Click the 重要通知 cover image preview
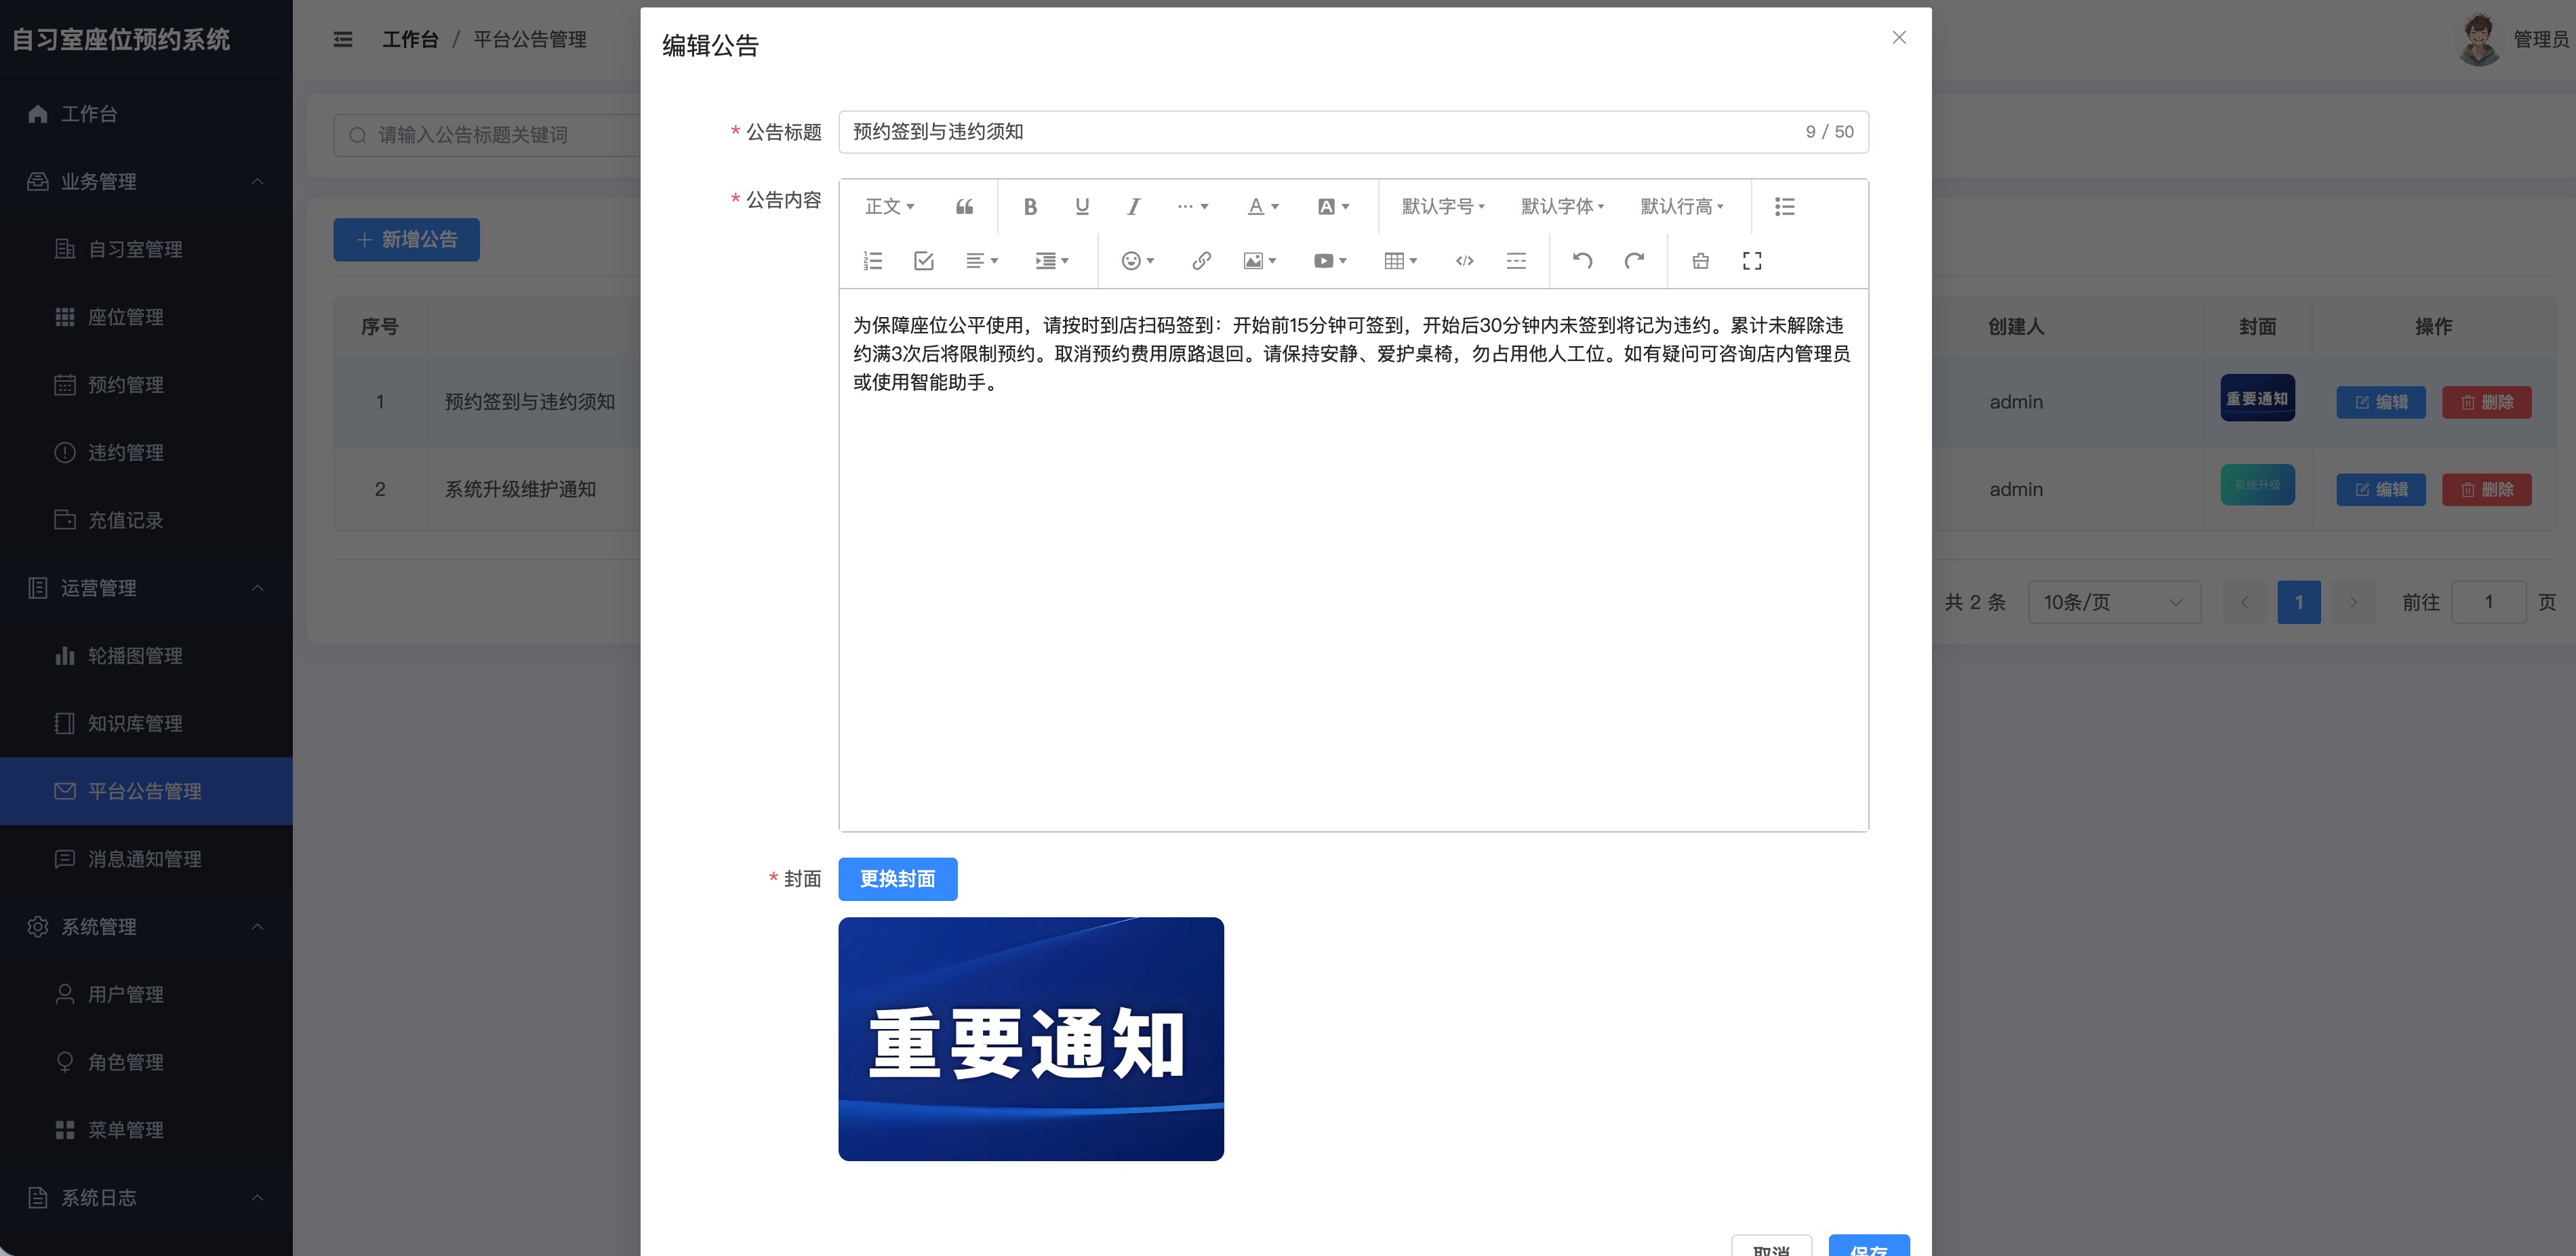 click(x=1030, y=1039)
